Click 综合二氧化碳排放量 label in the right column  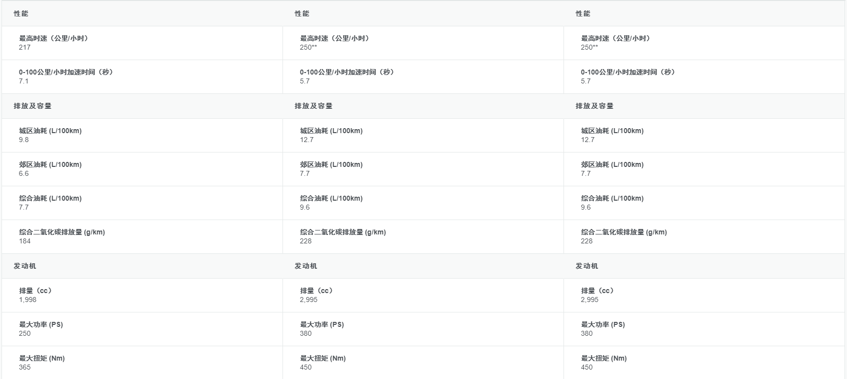pos(624,232)
